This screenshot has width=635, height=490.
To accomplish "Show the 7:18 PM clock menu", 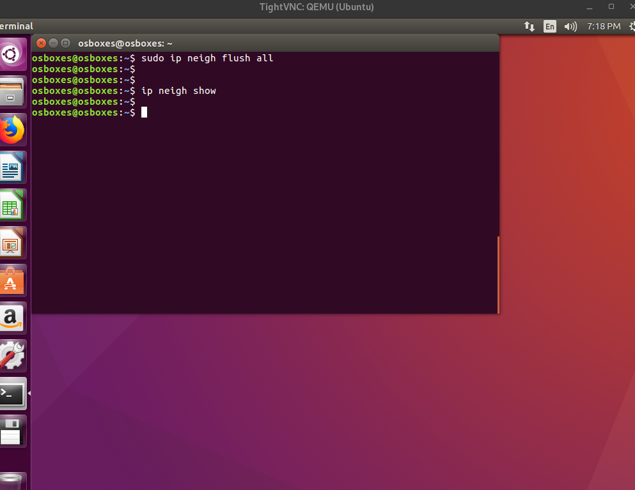I will pyautogui.click(x=604, y=26).
